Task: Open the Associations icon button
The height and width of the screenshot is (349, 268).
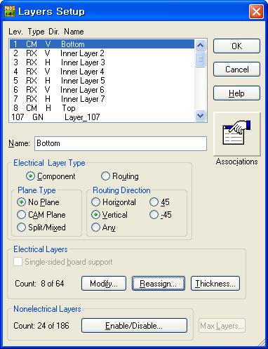Action: click(237, 134)
